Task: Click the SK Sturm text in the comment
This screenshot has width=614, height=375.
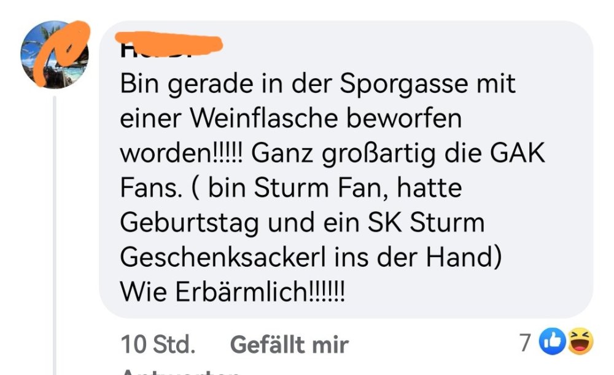Action: pyautogui.click(x=426, y=223)
